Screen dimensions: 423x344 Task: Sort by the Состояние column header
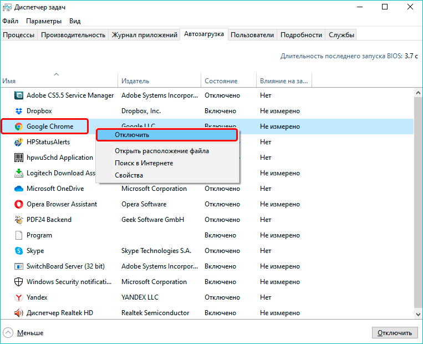[x=229, y=81]
